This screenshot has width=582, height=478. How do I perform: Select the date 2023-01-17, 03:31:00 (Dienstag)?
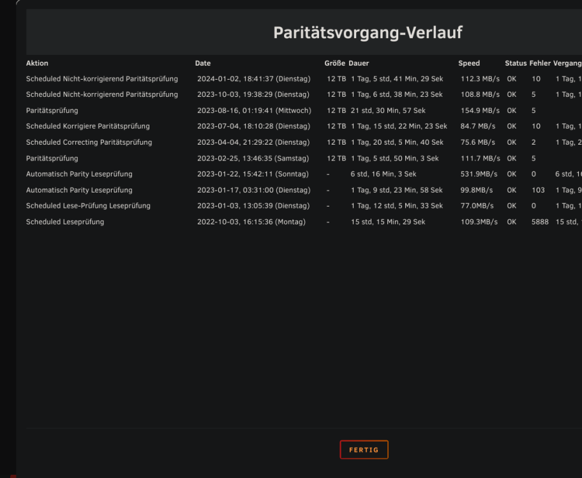254,190
